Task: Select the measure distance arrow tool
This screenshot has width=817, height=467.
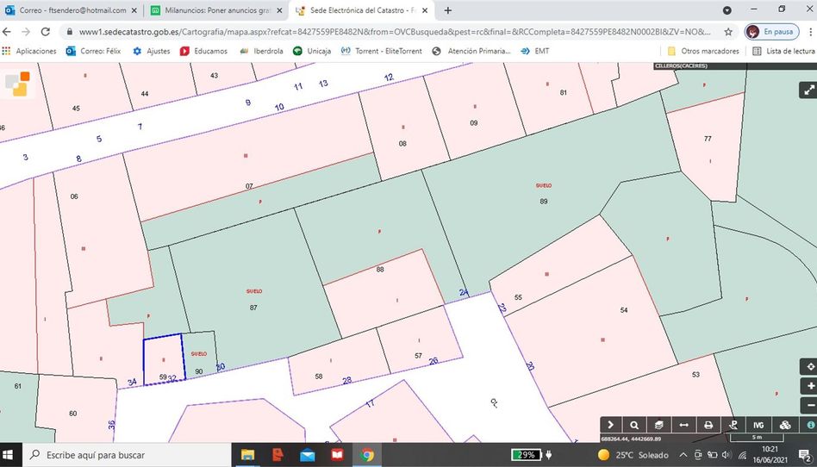Action: [x=683, y=425]
